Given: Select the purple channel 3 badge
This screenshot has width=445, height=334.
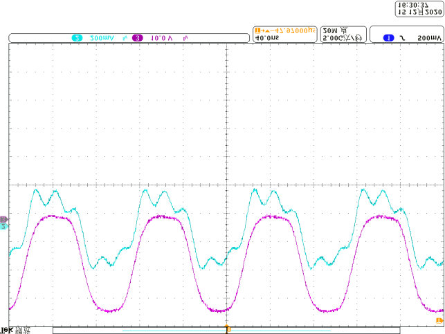Looking at the screenshot, I should (137, 38).
